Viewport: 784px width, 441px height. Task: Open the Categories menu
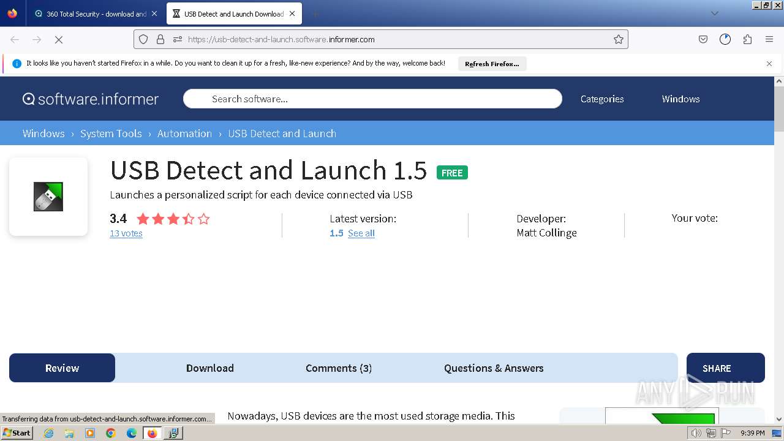(x=602, y=99)
